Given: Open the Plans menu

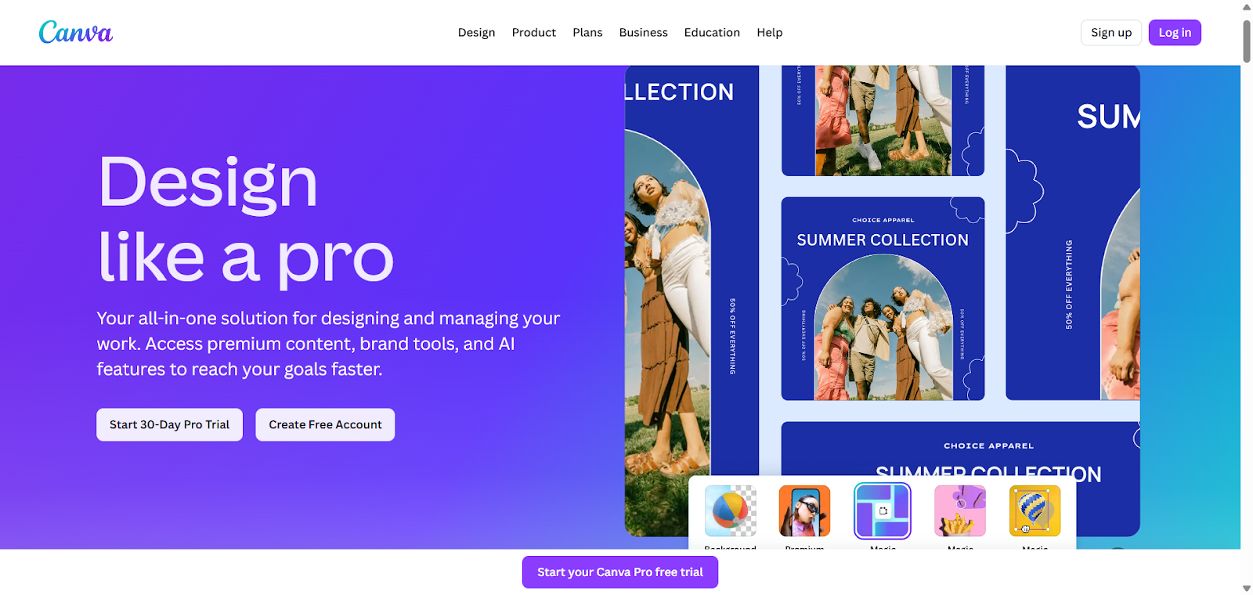Looking at the screenshot, I should pyautogui.click(x=587, y=32).
